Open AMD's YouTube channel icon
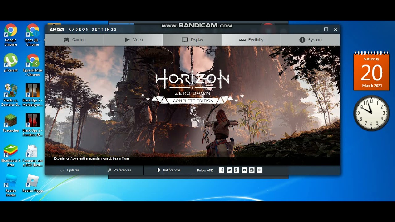 coord(244,170)
